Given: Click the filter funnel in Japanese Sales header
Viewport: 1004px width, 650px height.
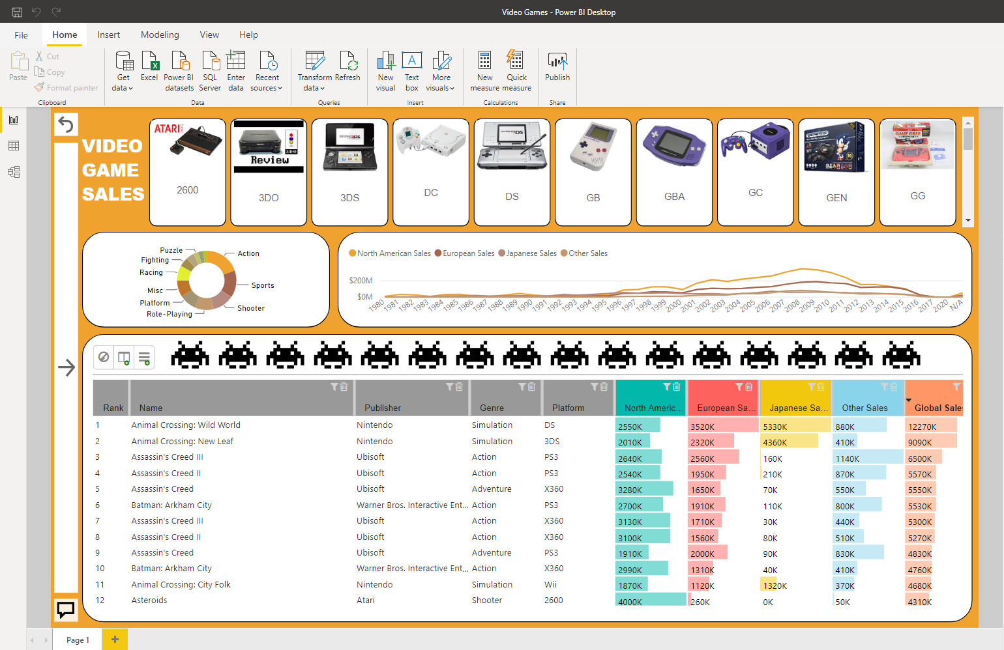Looking at the screenshot, I should [812, 387].
